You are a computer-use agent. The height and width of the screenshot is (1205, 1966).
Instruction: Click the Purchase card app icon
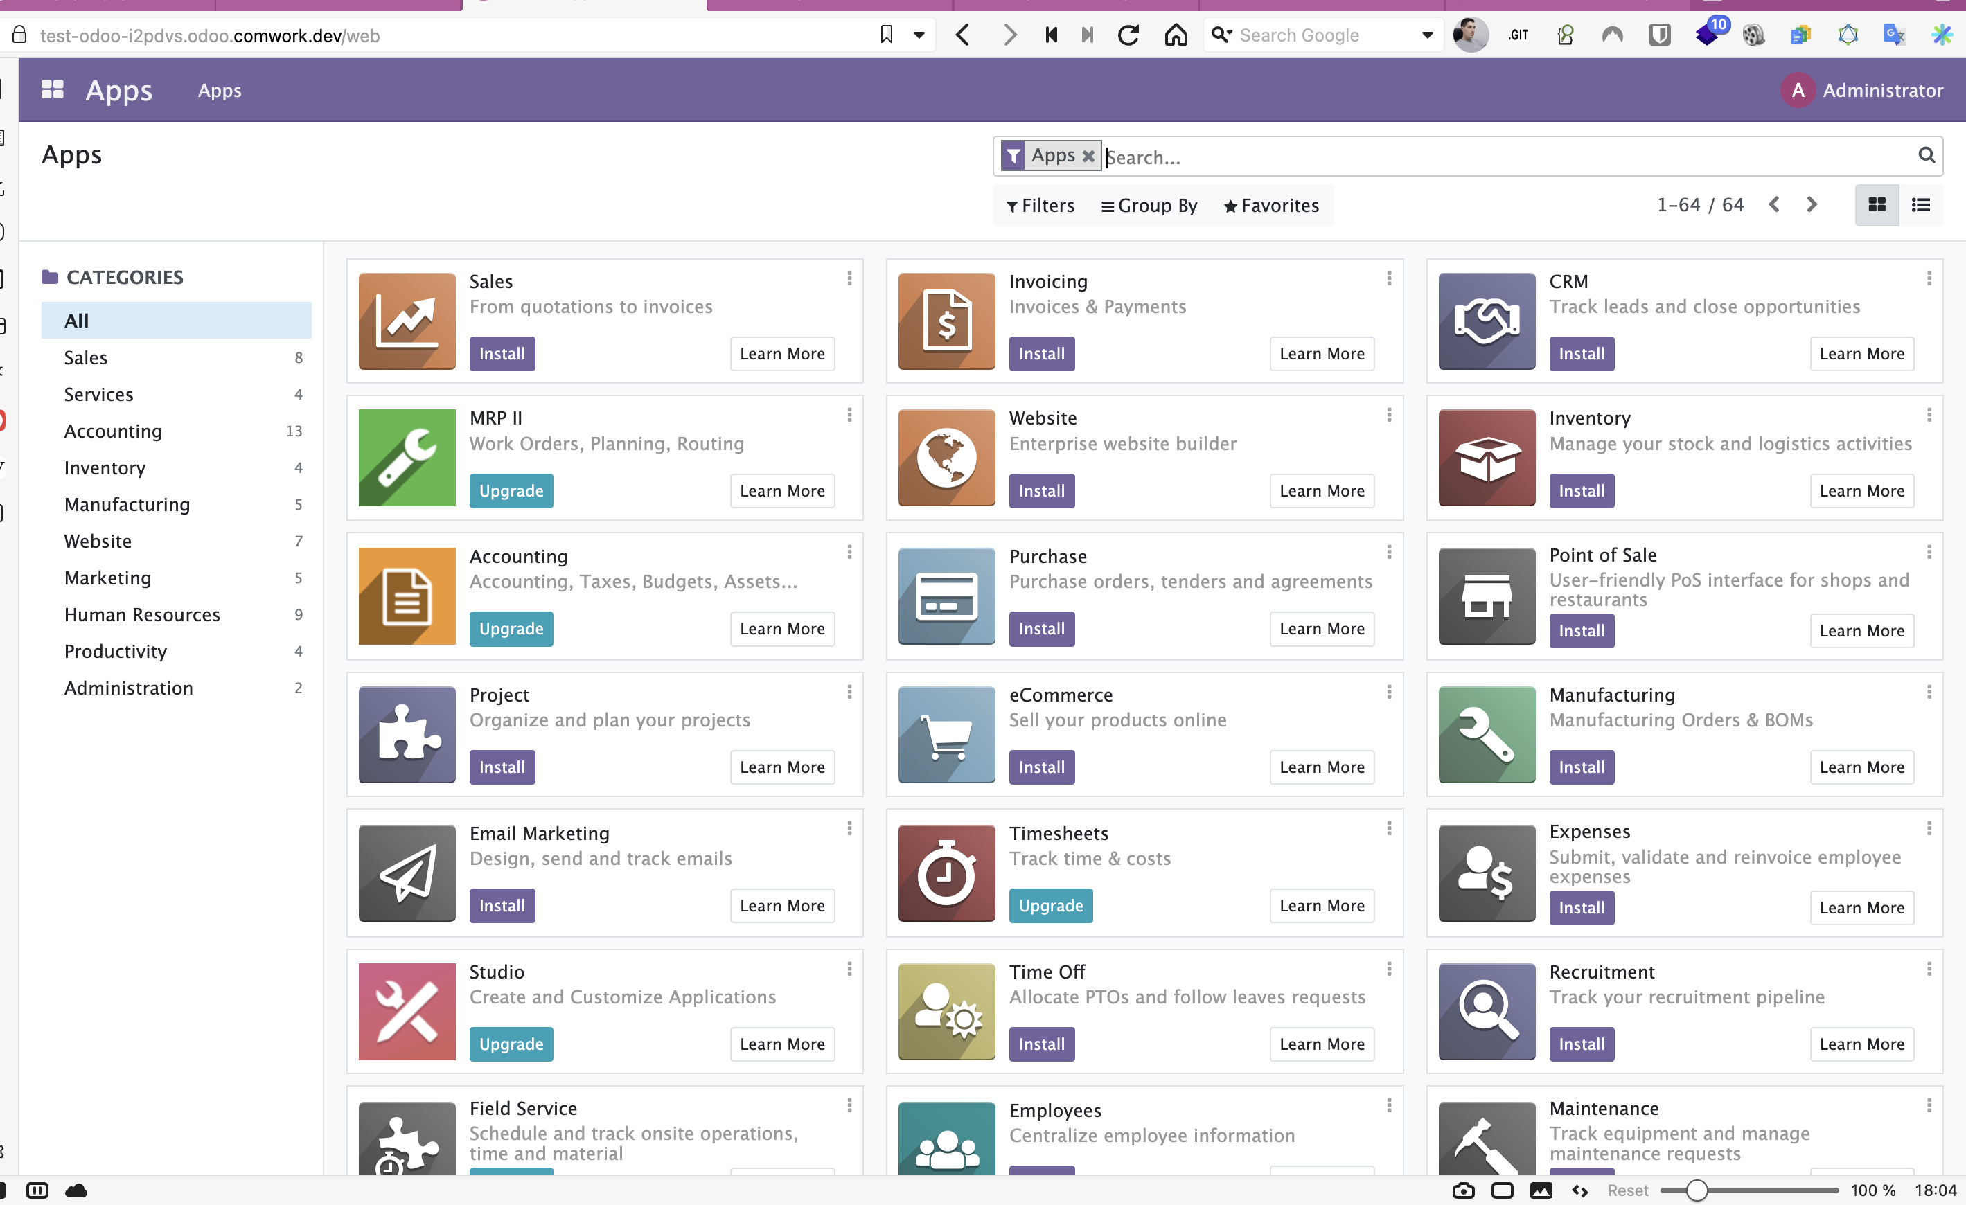946,596
